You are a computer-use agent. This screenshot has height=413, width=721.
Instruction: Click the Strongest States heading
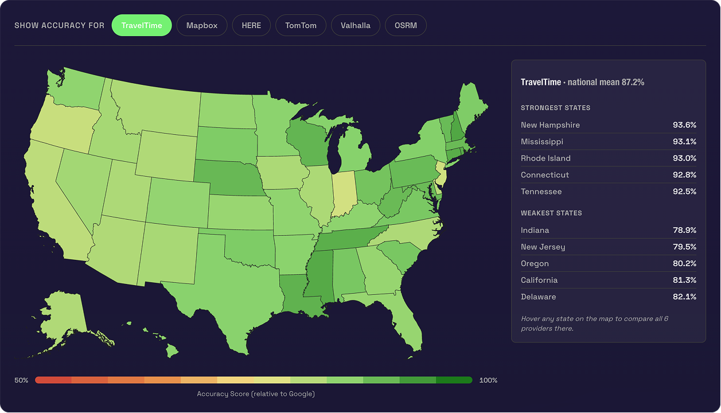(555, 108)
